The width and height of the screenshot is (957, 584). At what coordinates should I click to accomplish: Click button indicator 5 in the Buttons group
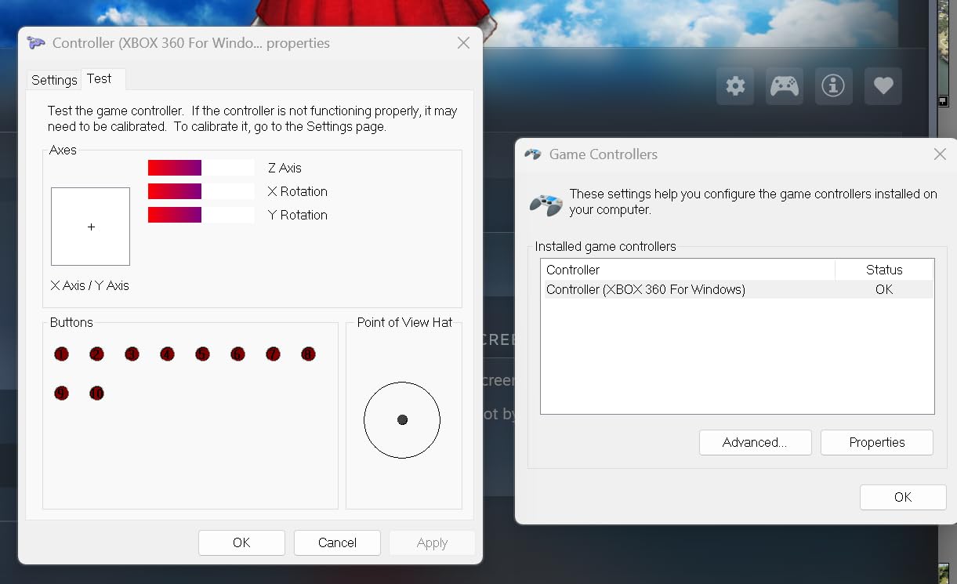202,354
